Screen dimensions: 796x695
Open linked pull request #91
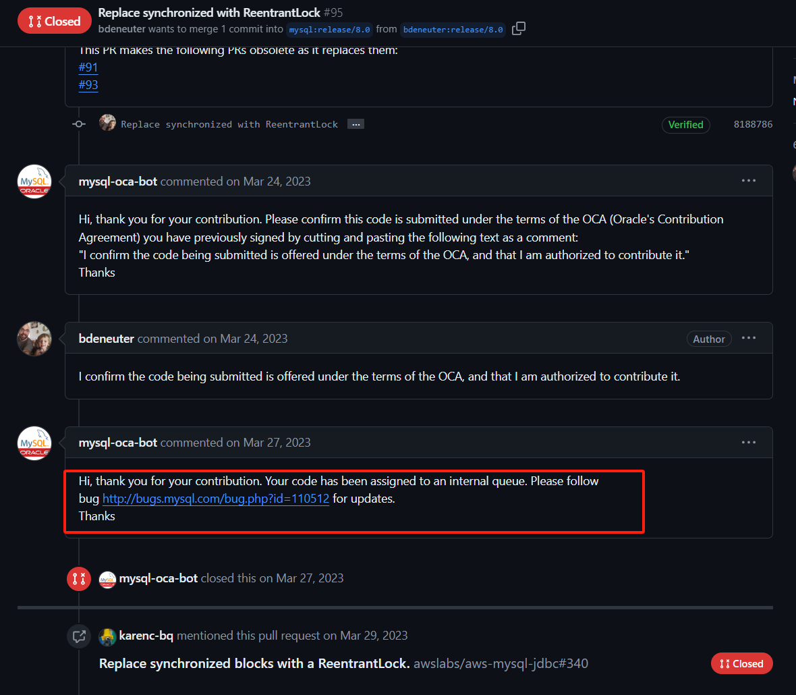88,67
